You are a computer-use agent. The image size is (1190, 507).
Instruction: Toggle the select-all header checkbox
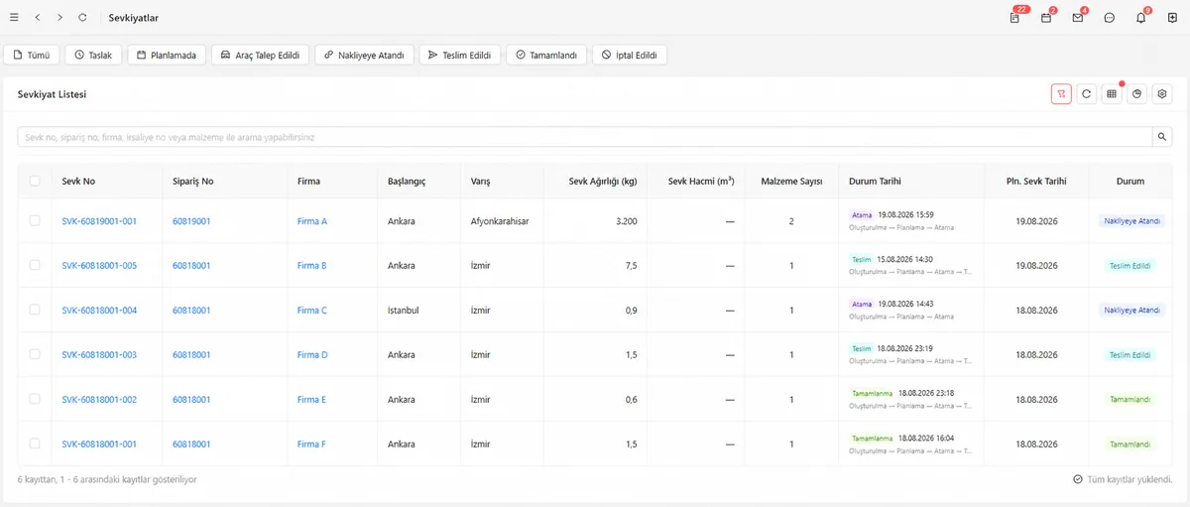click(x=35, y=181)
